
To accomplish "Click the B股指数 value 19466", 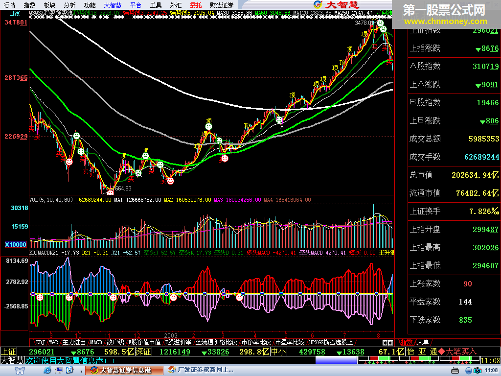I will 488,103.
